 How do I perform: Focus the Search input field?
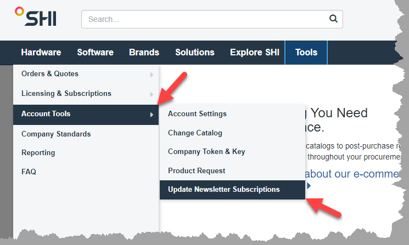click(x=212, y=19)
